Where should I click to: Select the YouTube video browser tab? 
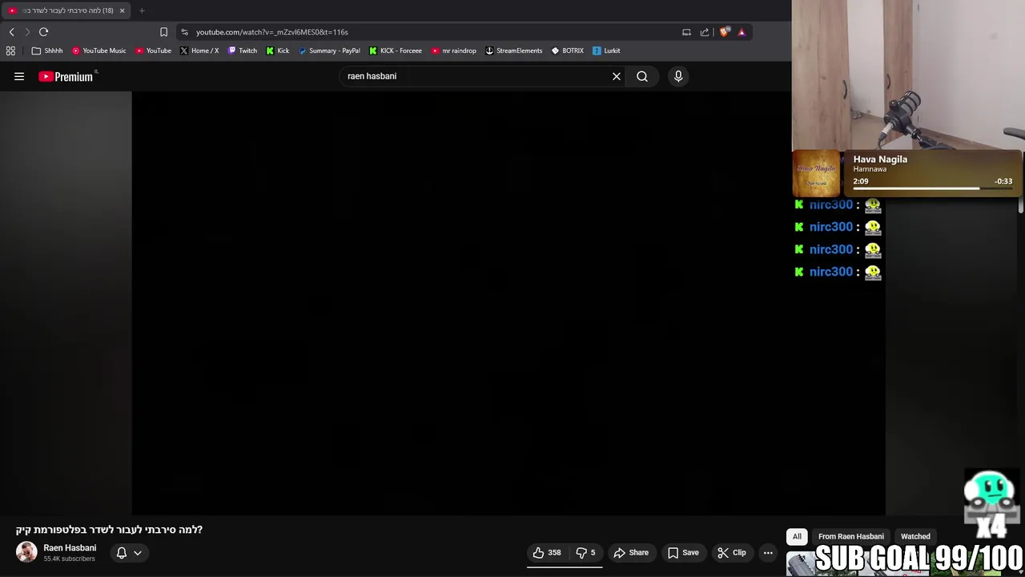64,10
